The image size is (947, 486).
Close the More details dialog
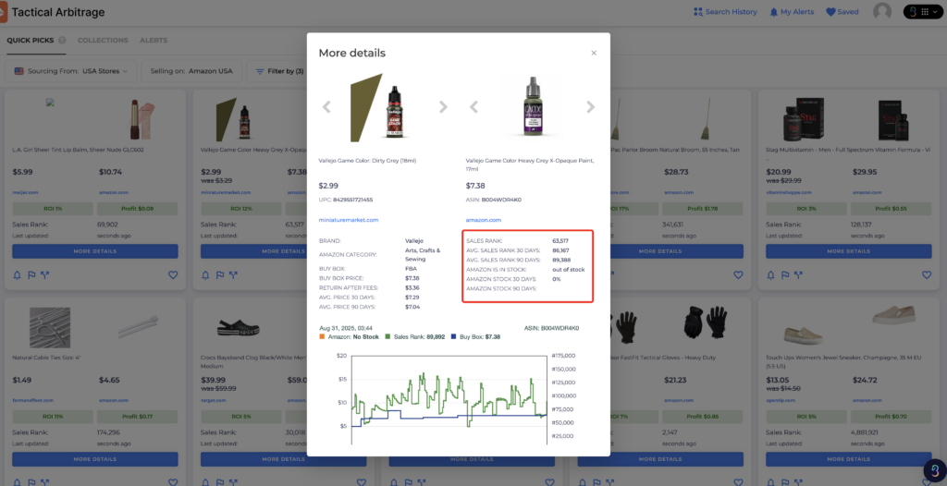(x=593, y=54)
